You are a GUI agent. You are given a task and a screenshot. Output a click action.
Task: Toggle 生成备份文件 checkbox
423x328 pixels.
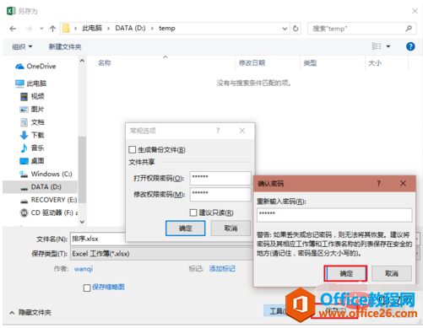point(132,149)
